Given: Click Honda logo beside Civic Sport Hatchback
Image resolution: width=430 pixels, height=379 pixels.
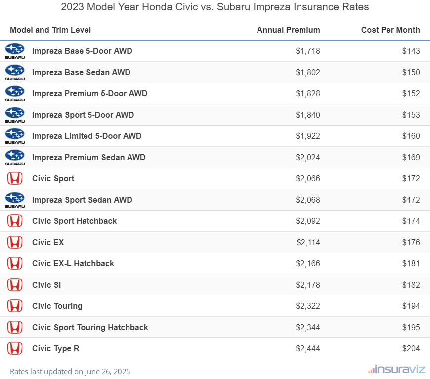Looking at the screenshot, I should pos(15,221).
